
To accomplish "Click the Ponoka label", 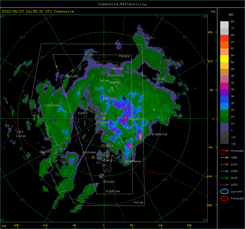I will pyautogui.click(x=124, y=56).
